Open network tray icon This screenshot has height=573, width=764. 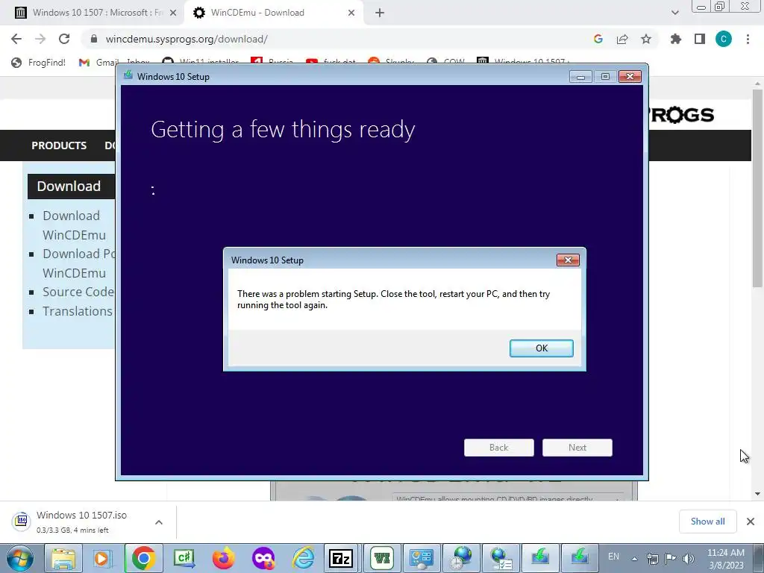tap(652, 559)
